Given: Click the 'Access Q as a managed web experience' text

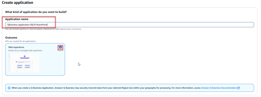Looking at the screenshot, I should pyautogui.click(x=25, y=51).
